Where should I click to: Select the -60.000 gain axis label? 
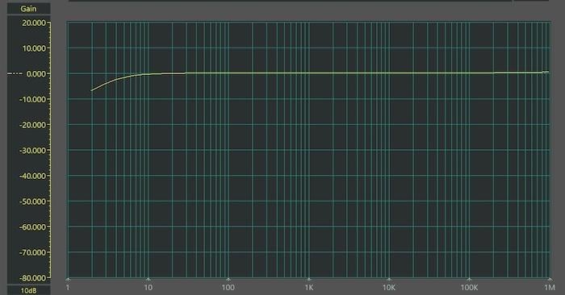32,227
